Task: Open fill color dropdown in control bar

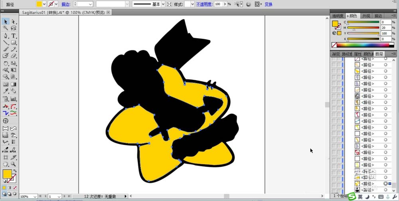Action: click(x=44, y=4)
